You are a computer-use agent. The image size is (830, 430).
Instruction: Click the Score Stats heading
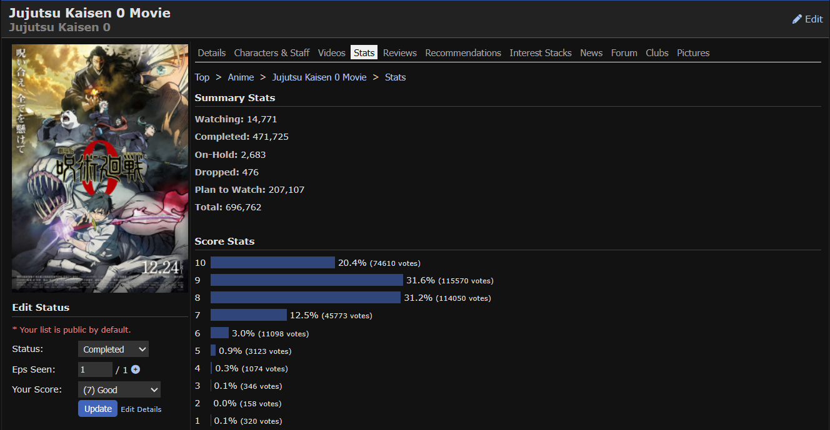point(225,242)
